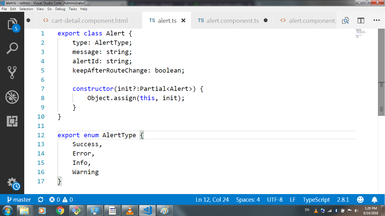Open the Source Control view
This screenshot has height=216, width=385.
click(x=12, y=73)
